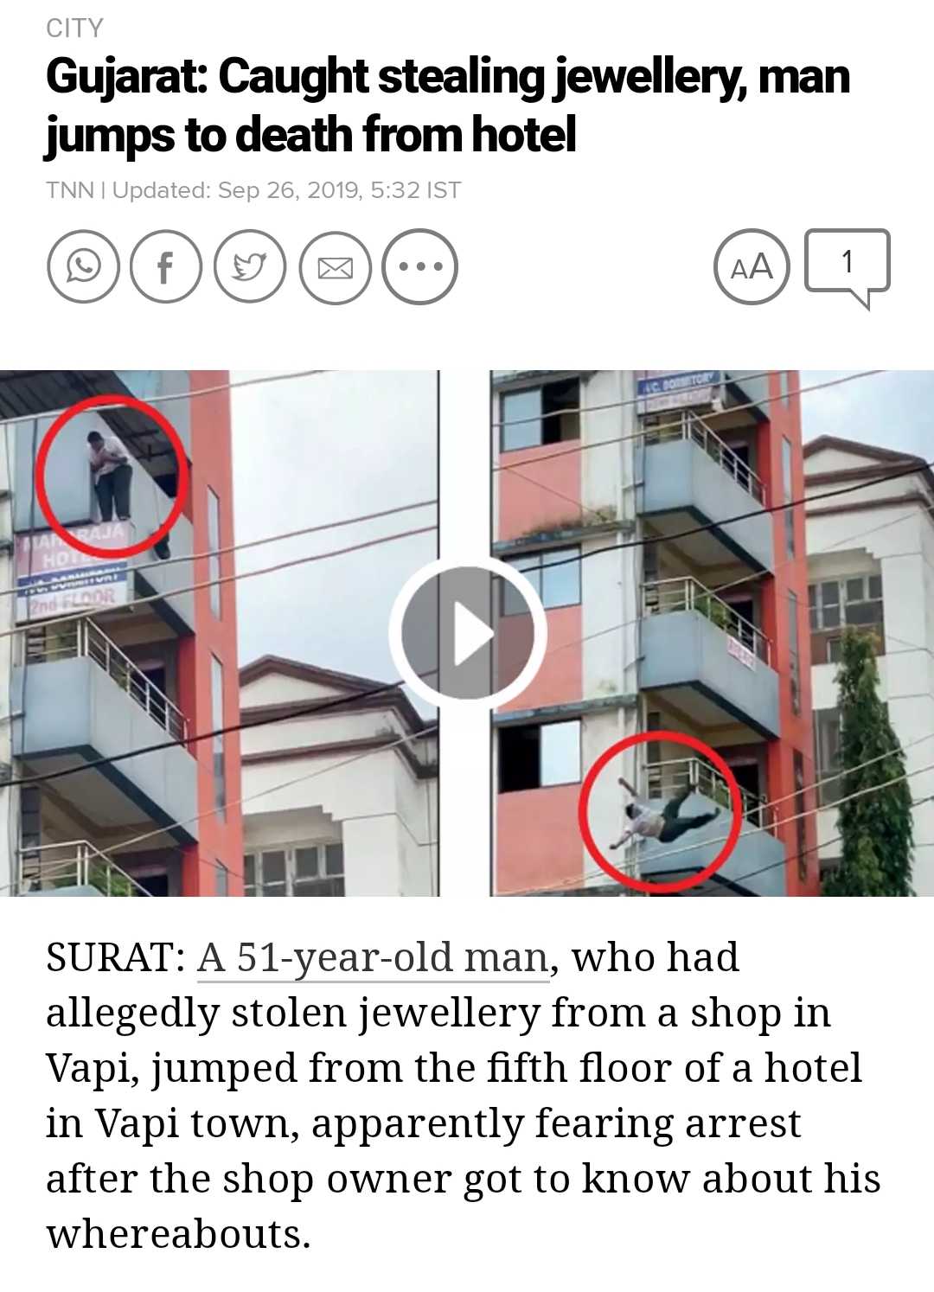Tweet this article with Twitter icon
The height and width of the screenshot is (1292, 934).
(250, 267)
